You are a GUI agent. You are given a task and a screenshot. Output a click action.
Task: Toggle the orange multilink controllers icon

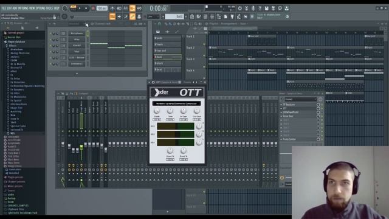click(x=133, y=16)
